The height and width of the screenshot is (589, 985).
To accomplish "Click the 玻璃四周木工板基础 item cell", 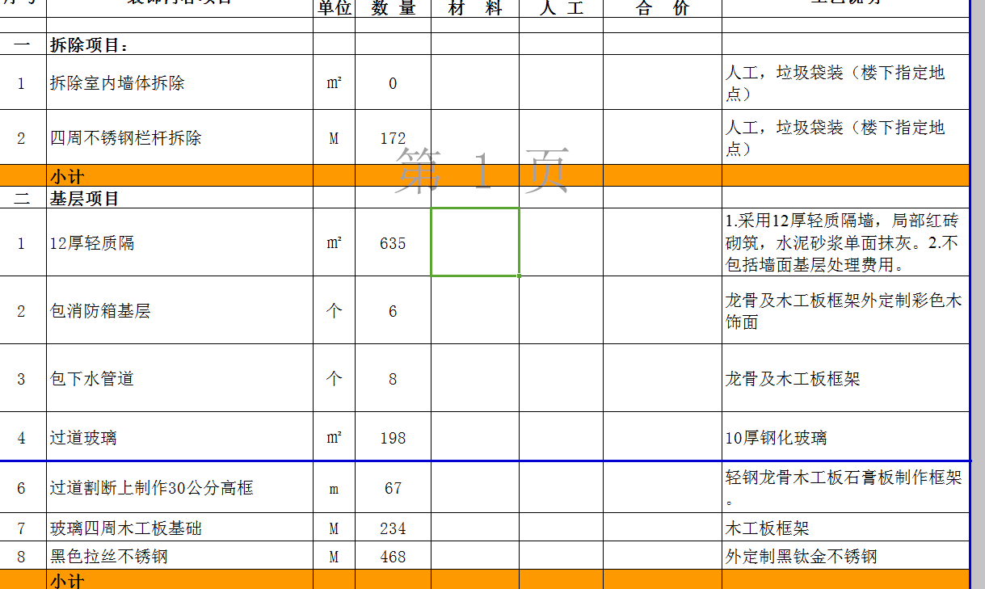I will click(x=179, y=528).
